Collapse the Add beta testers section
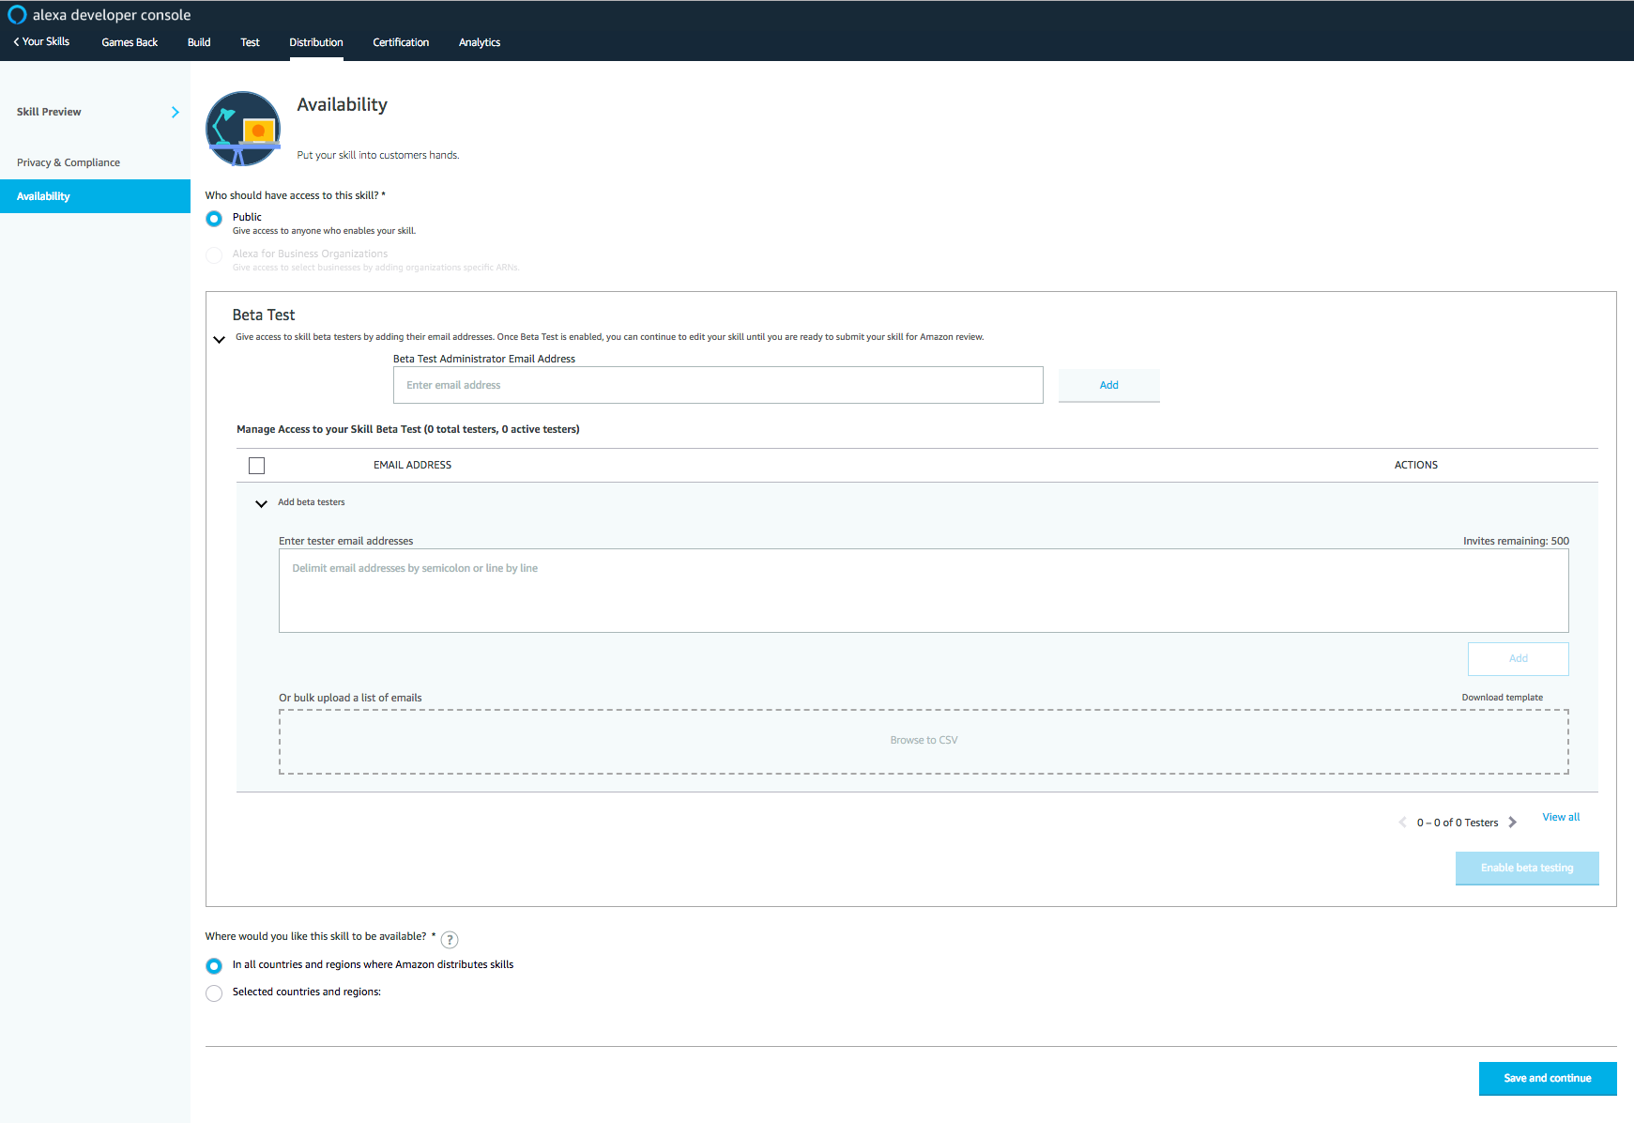Screen dimensions: 1634x1123 click(261, 504)
